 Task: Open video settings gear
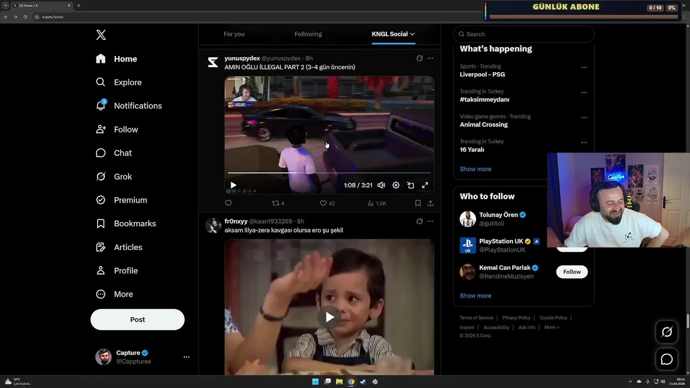tap(396, 185)
